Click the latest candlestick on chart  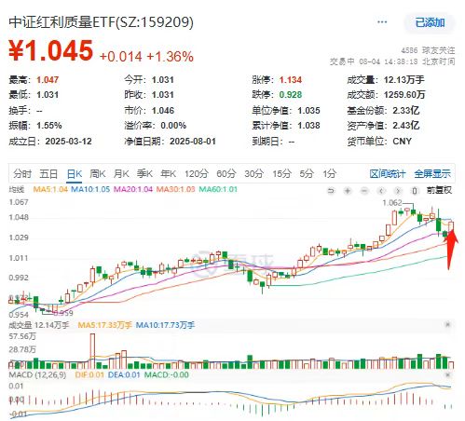point(451,225)
